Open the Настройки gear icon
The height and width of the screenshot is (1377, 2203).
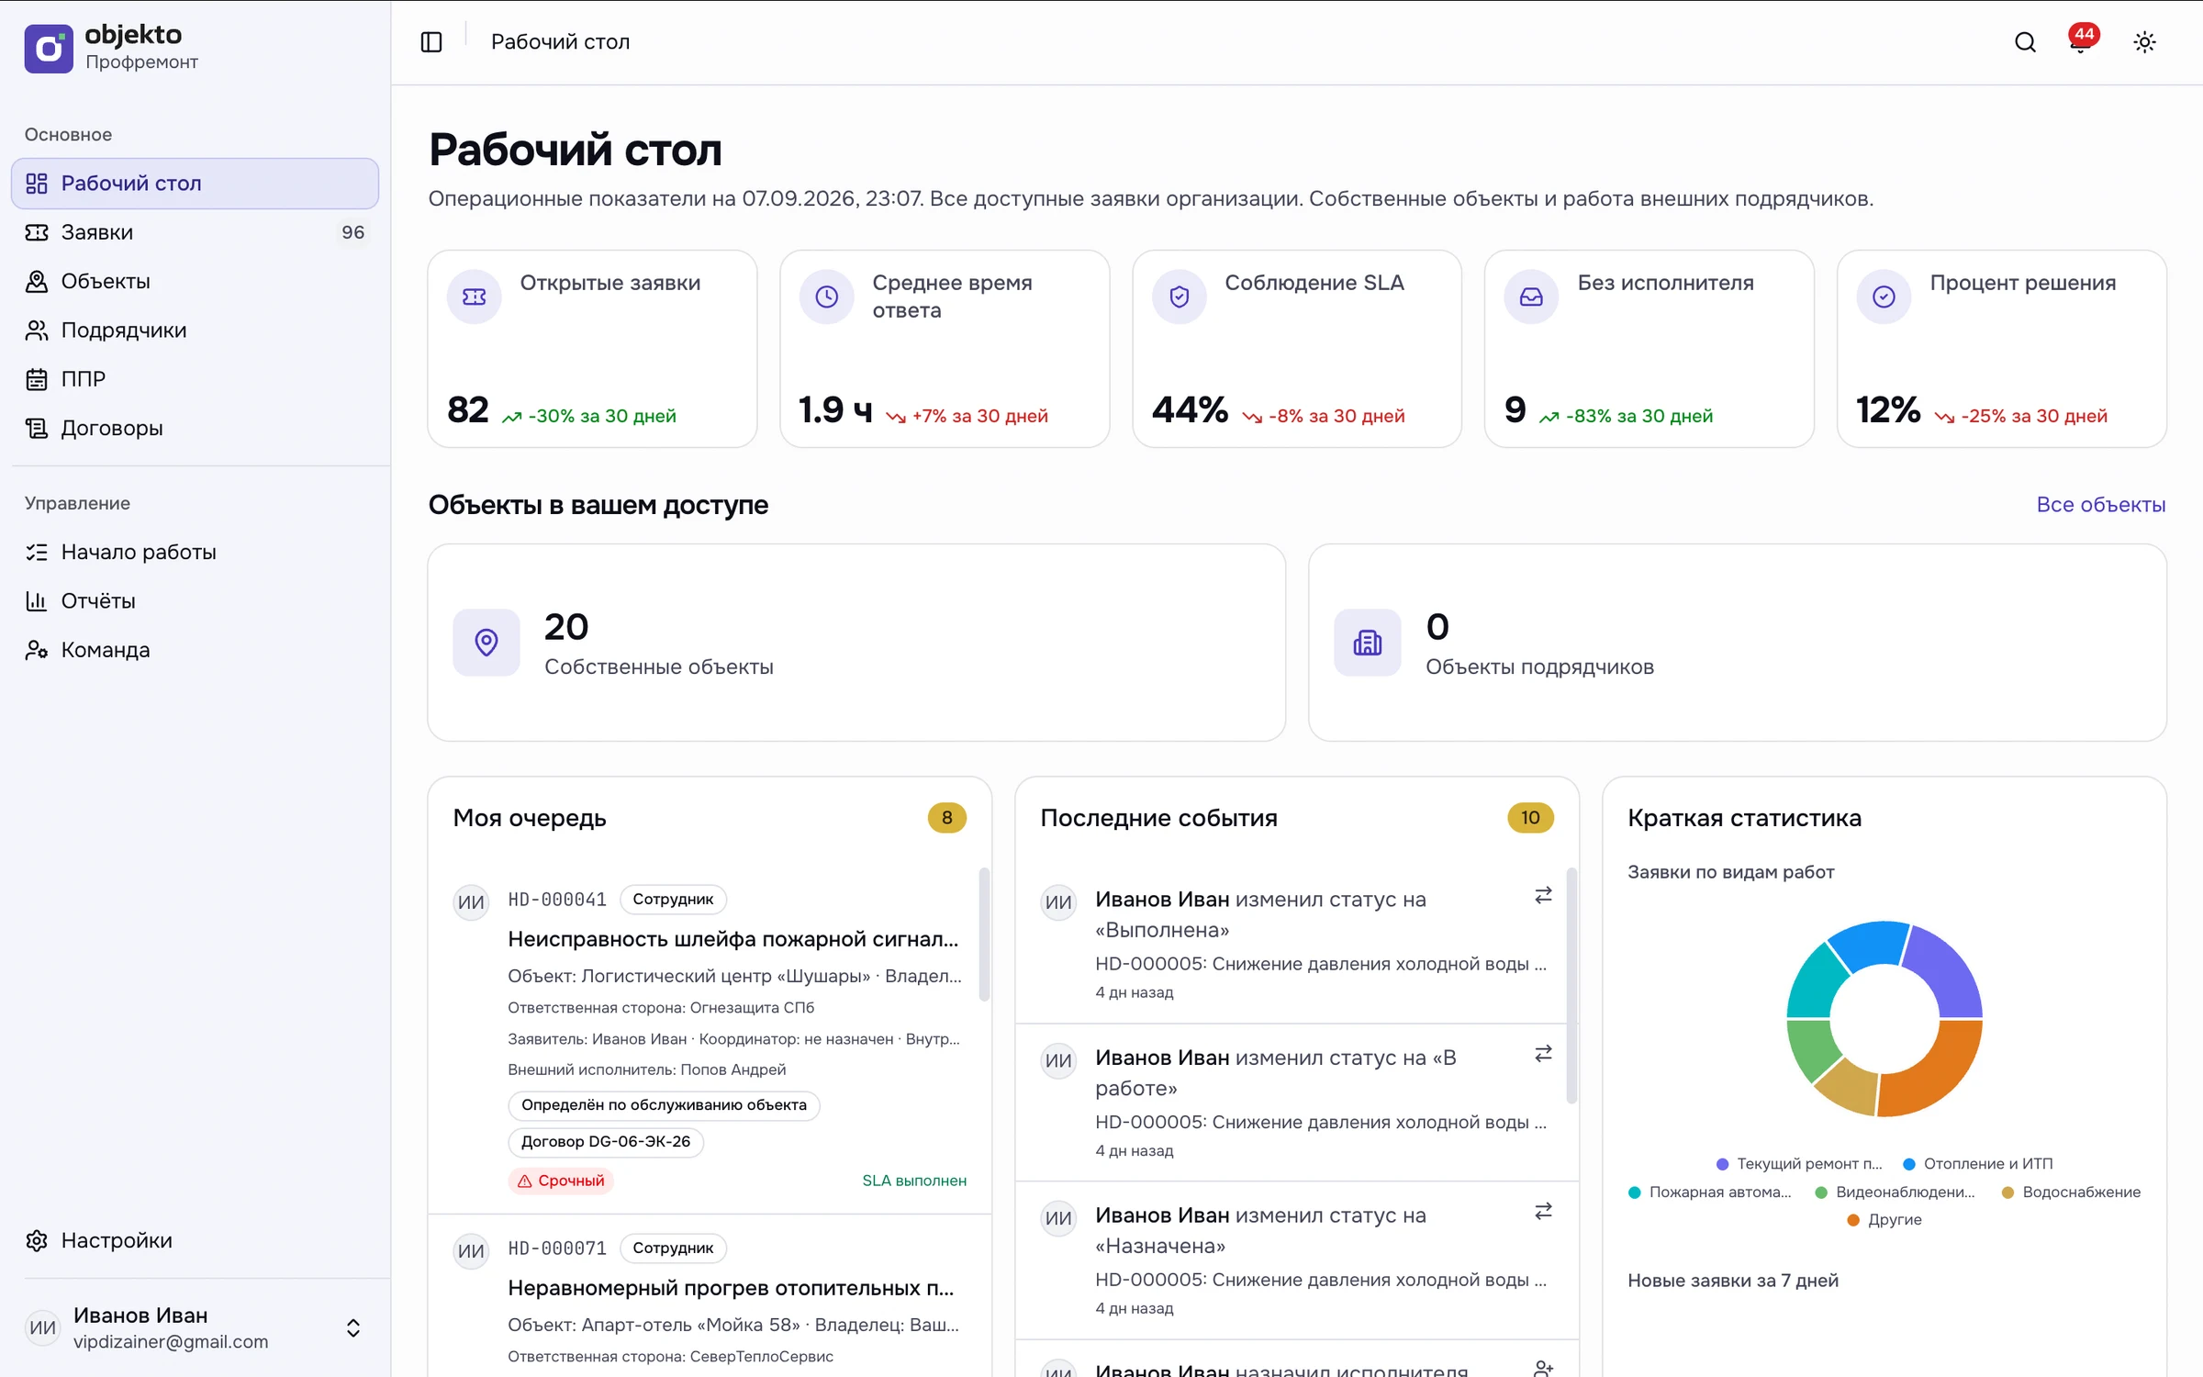point(37,1240)
